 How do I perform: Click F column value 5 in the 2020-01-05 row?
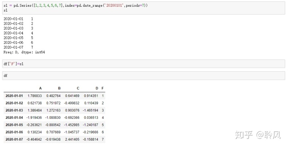click(x=103, y=125)
